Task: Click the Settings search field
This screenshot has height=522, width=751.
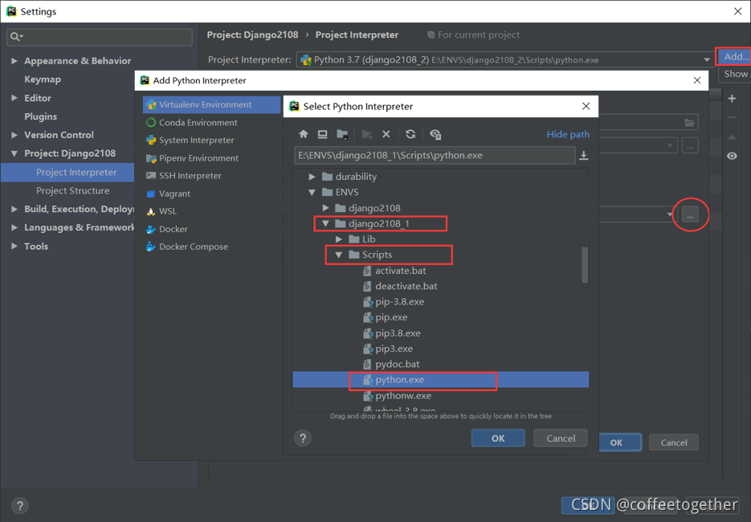Action: [100, 37]
